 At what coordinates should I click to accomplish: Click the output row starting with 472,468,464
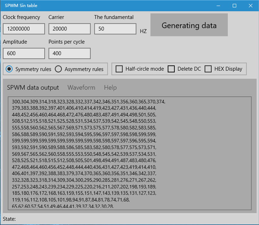(x=84, y=167)
